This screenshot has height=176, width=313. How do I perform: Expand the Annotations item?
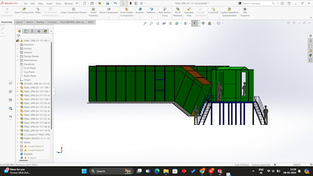[x=17, y=60]
